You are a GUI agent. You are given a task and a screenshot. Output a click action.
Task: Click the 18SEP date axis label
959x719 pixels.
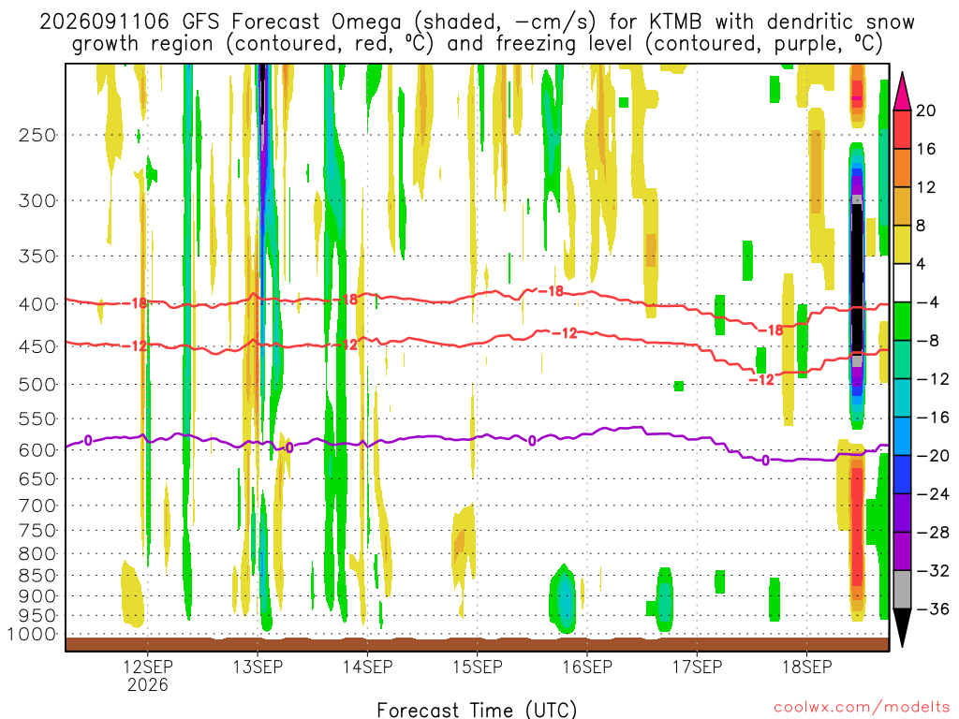[x=807, y=667]
